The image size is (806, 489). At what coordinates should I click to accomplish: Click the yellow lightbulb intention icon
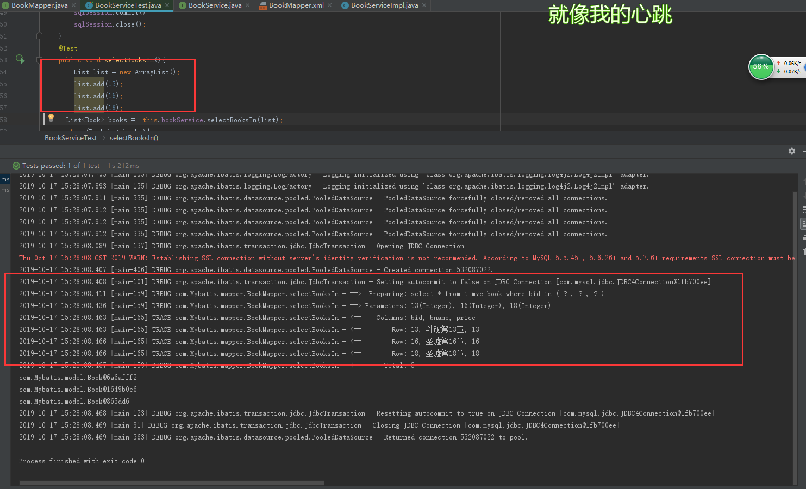click(x=51, y=117)
